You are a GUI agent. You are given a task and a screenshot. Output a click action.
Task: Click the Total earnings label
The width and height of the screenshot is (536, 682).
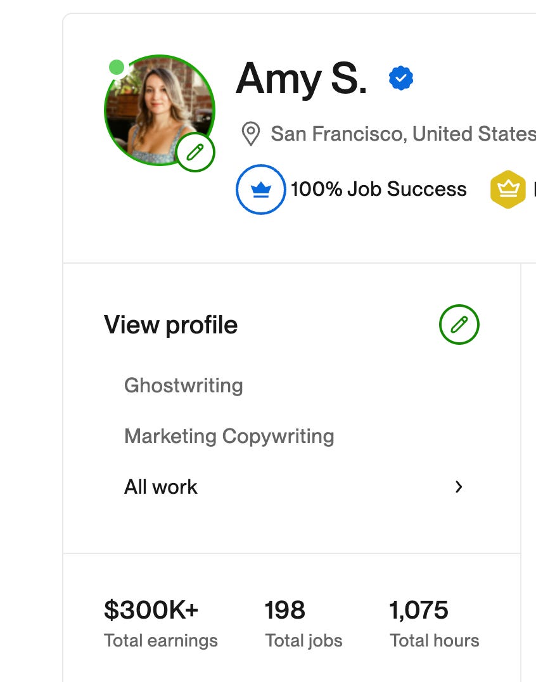[x=160, y=640]
